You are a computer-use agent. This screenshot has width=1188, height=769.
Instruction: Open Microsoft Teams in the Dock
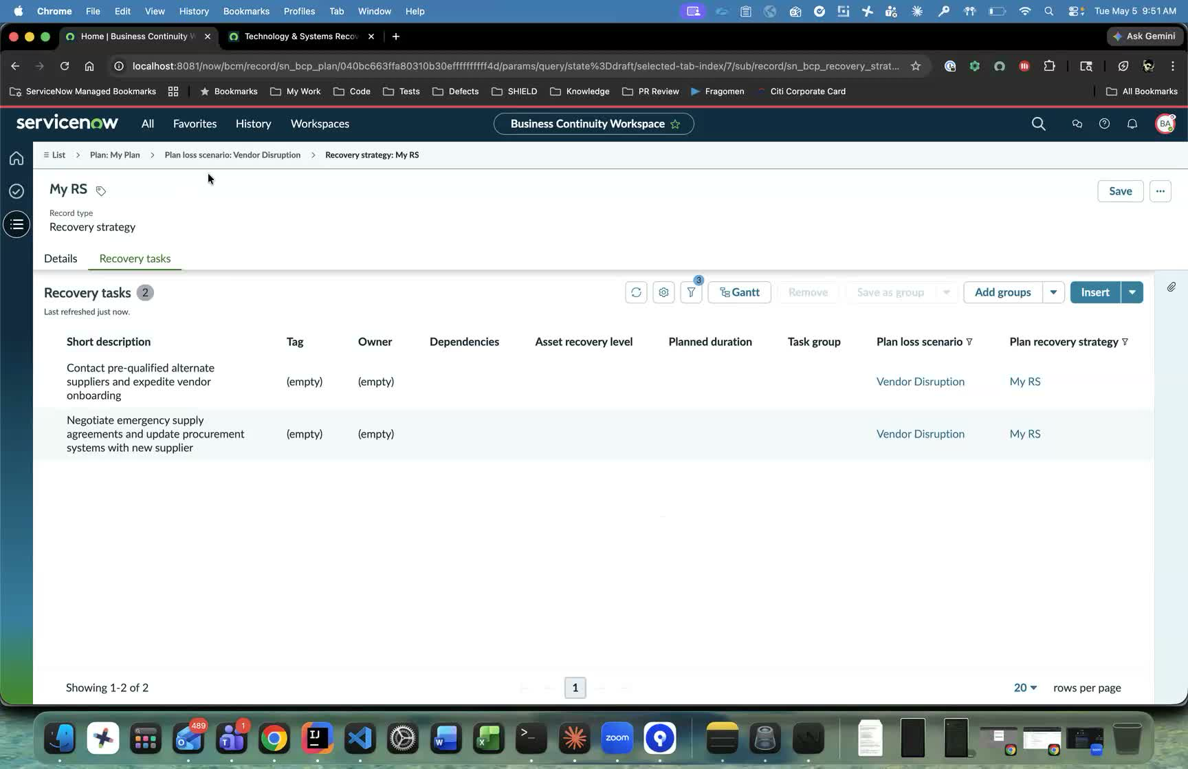click(232, 739)
